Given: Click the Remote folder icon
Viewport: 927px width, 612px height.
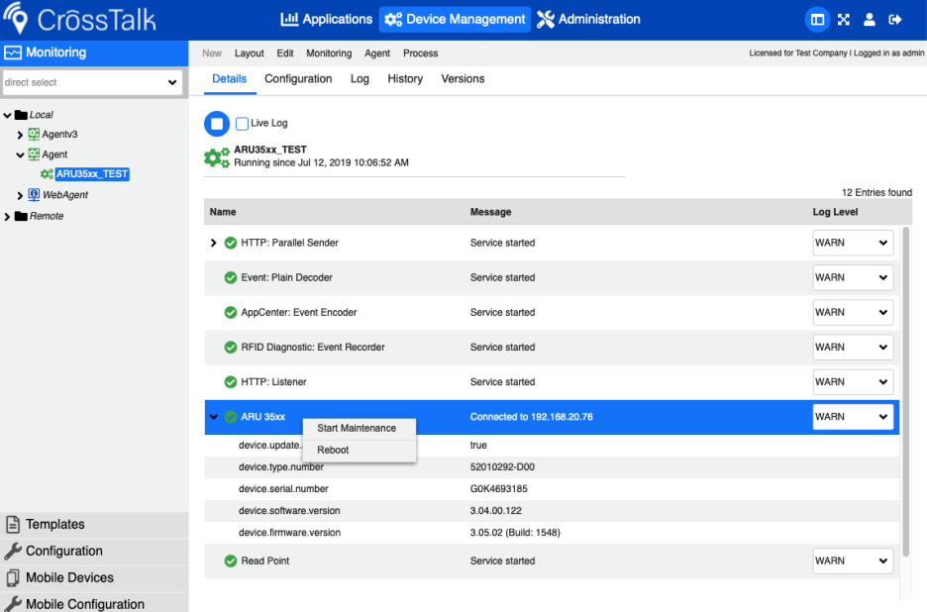Looking at the screenshot, I should tap(21, 216).
